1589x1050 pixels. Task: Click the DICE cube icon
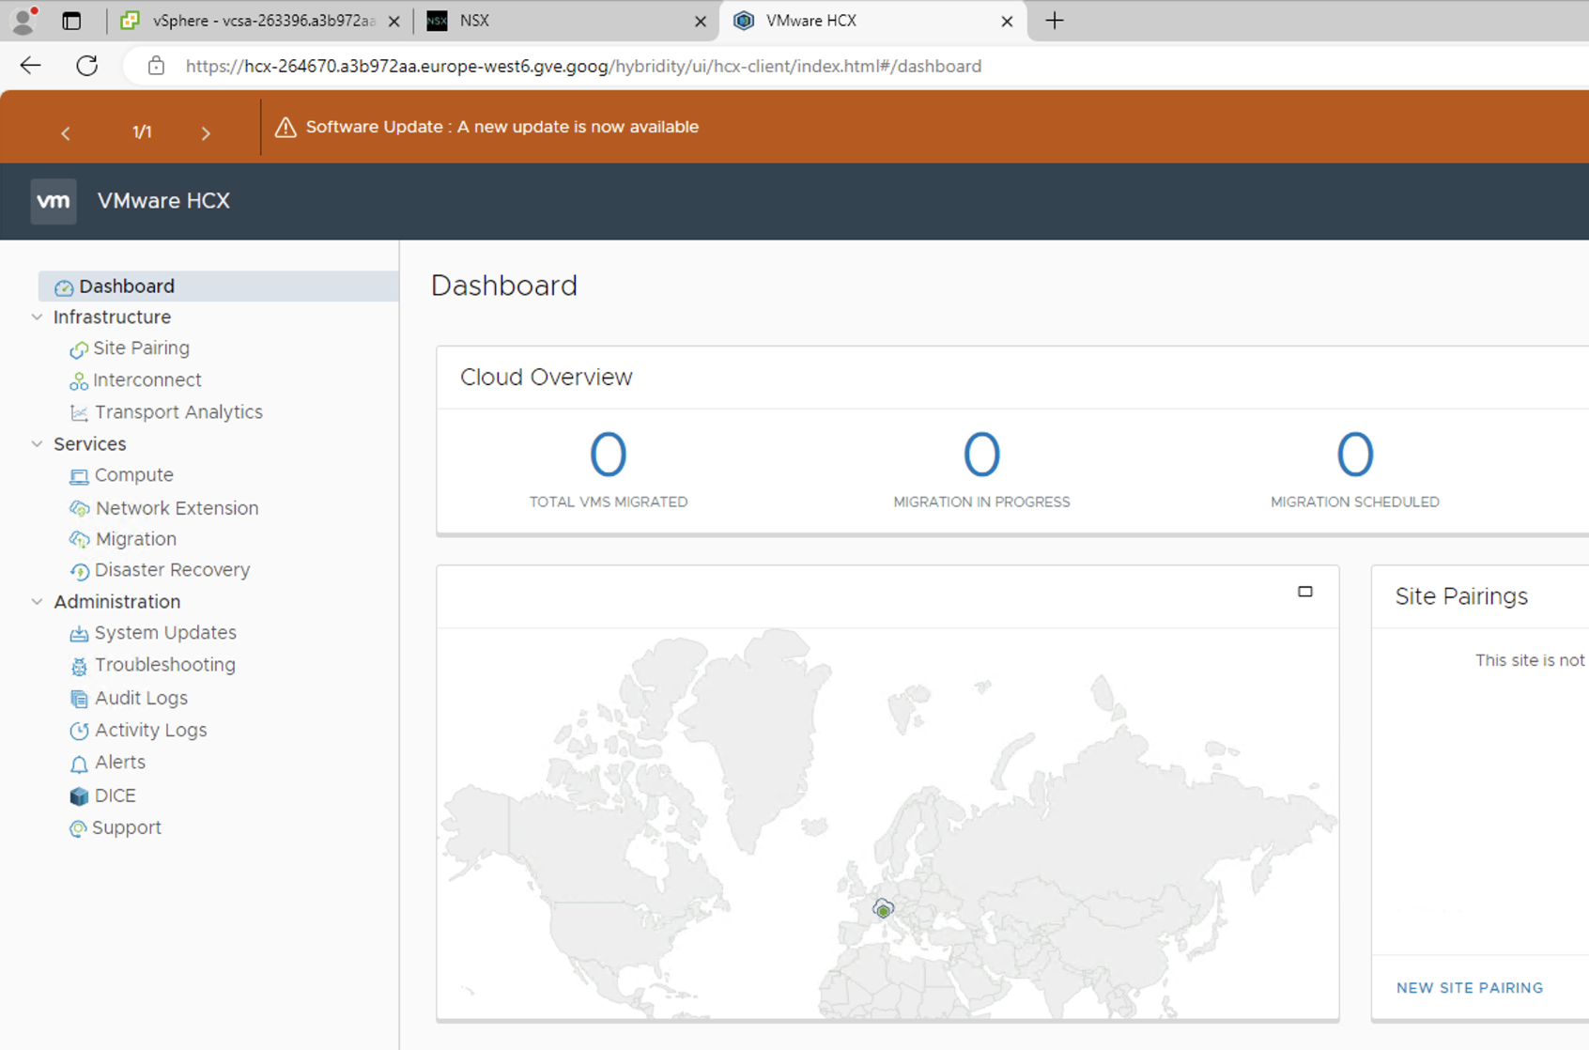coord(79,796)
